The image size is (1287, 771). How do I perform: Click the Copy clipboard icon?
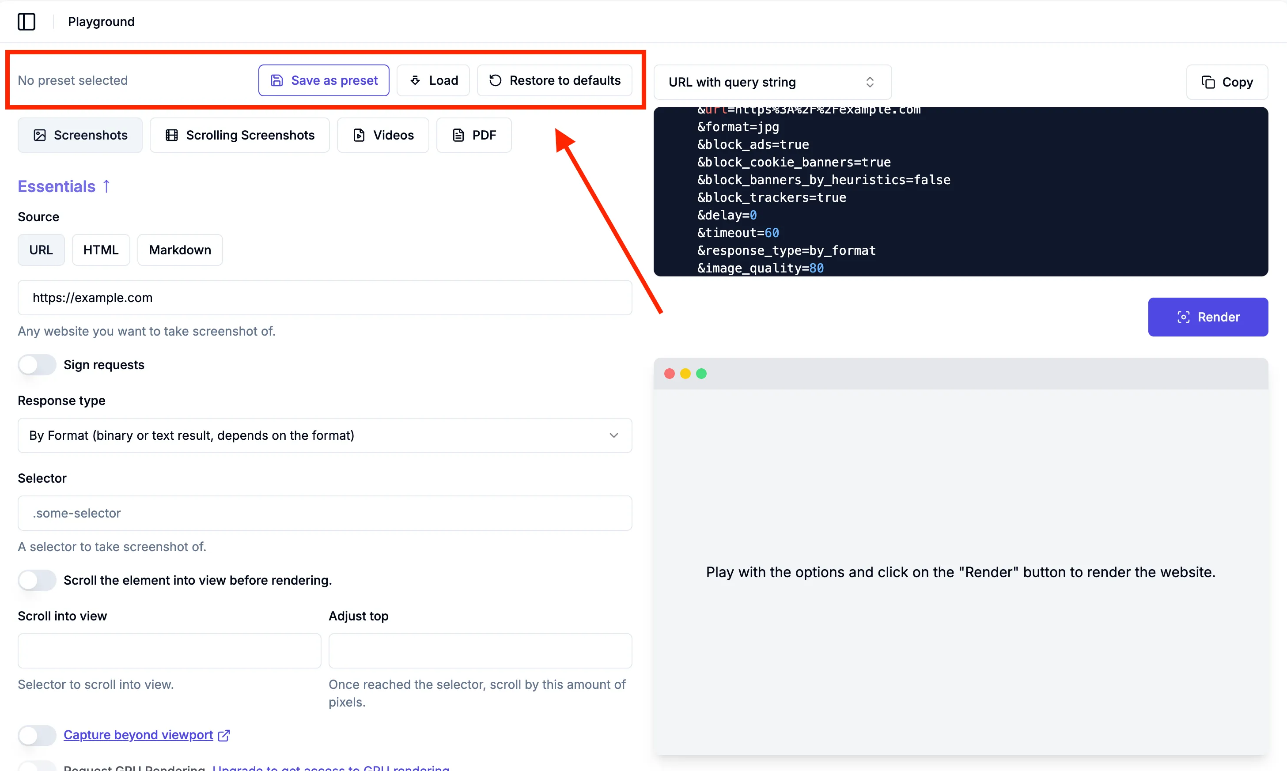[1208, 82]
